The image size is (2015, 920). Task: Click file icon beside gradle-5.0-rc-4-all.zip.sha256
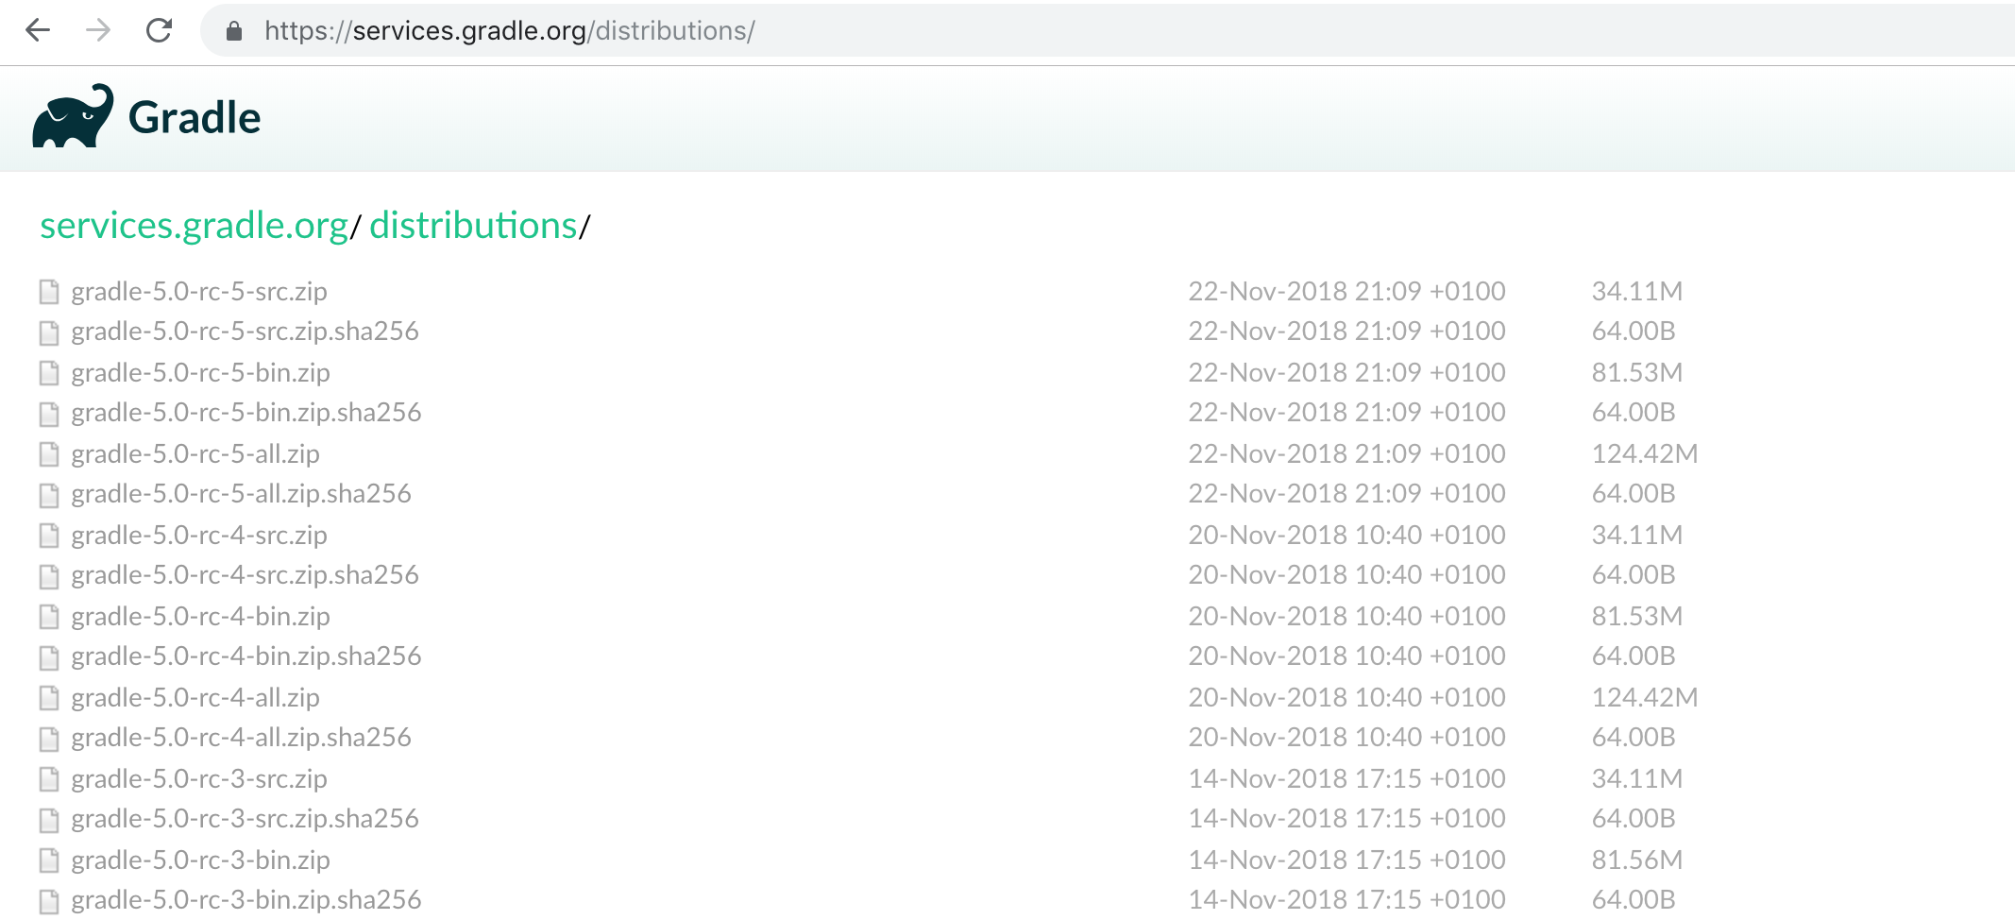(x=49, y=739)
